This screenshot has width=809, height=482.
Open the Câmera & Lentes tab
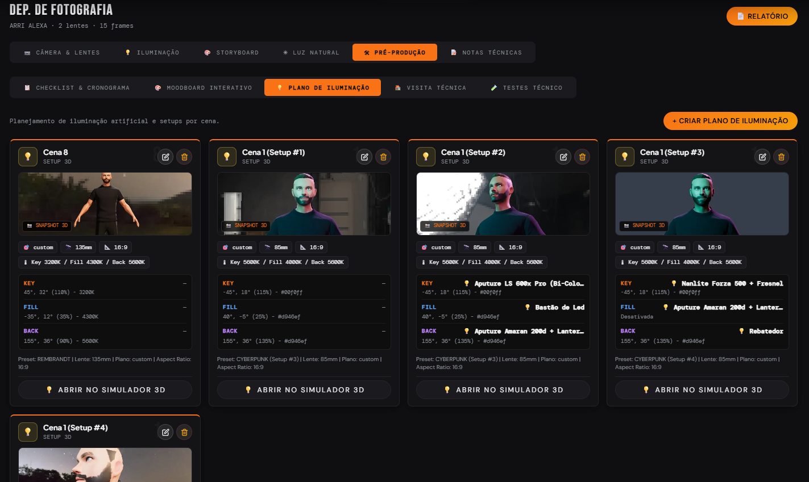coord(62,52)
